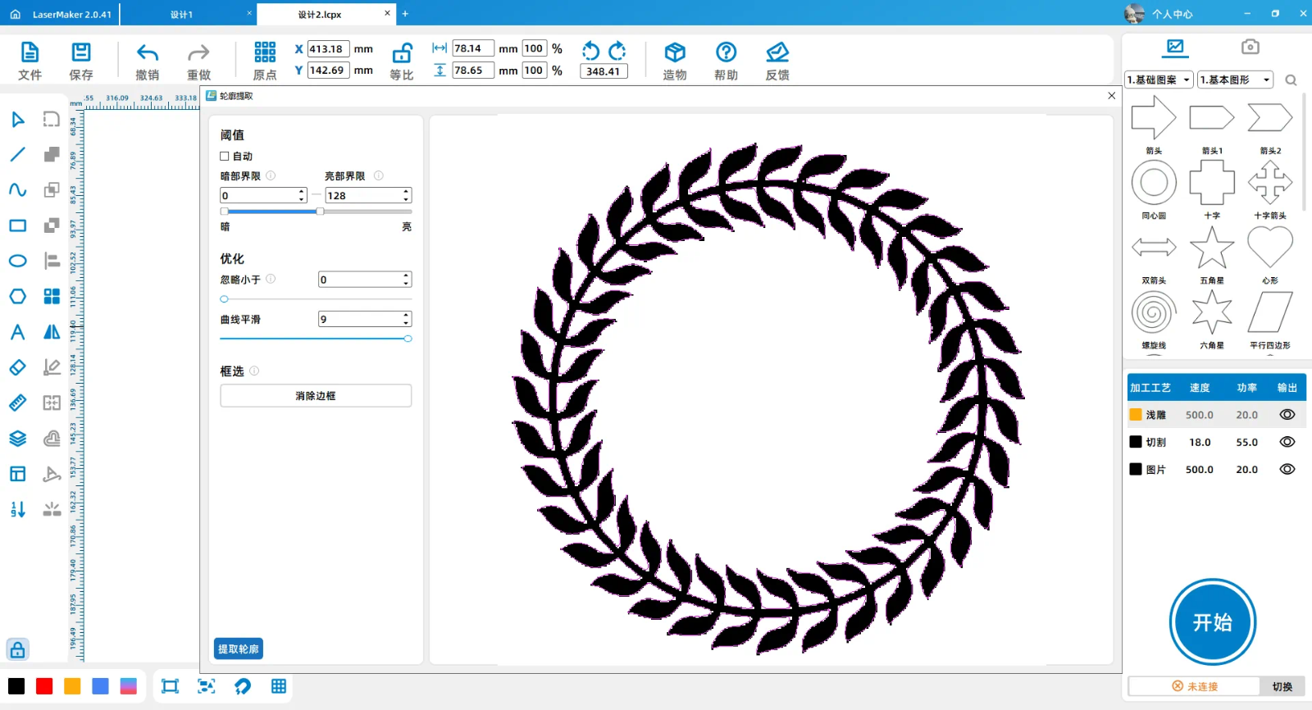The height and width of the screenshot is (710, 1312).
Task: Click the Undo (撤销) arrow icon
Action: 148,53
